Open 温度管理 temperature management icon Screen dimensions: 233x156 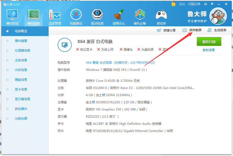coord(55,15)
